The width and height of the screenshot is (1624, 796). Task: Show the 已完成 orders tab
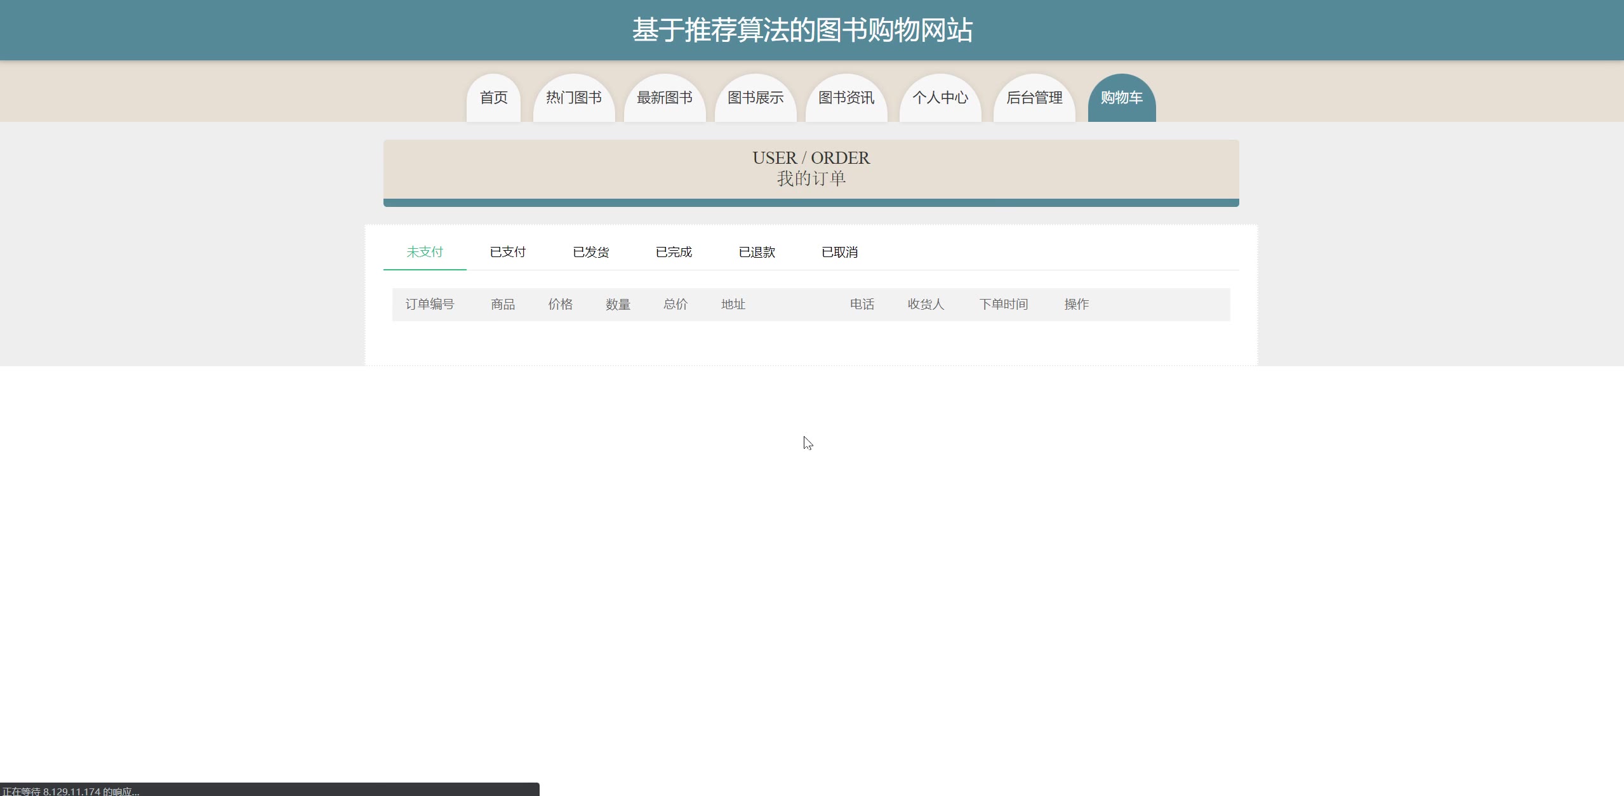(674, 252)
